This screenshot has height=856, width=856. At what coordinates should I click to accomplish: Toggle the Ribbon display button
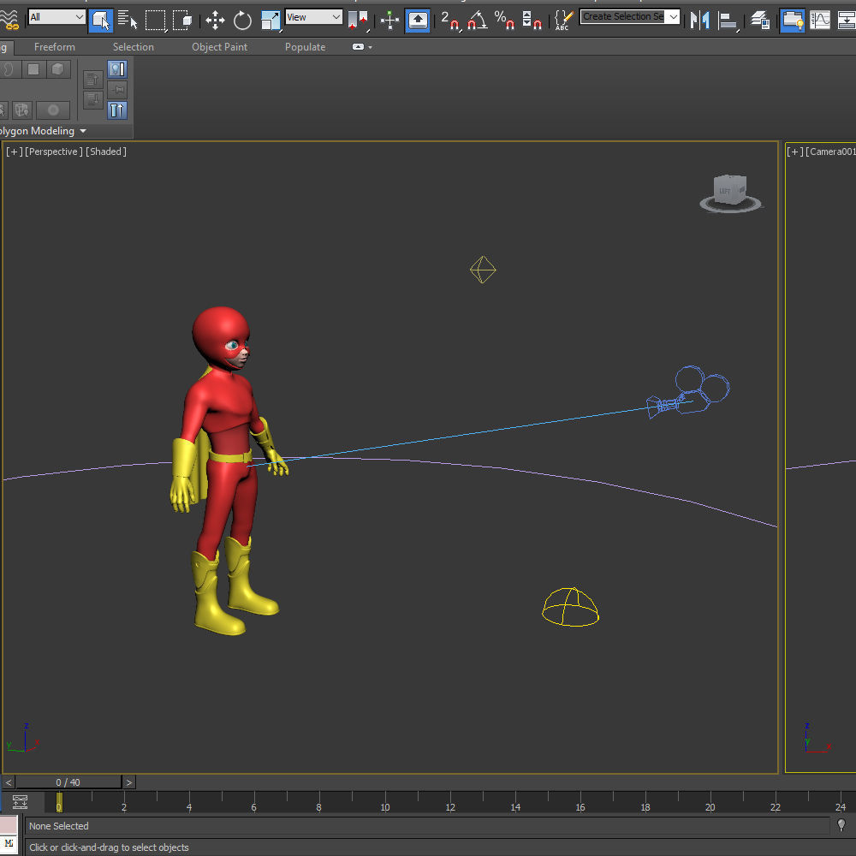tap(792, 21)
